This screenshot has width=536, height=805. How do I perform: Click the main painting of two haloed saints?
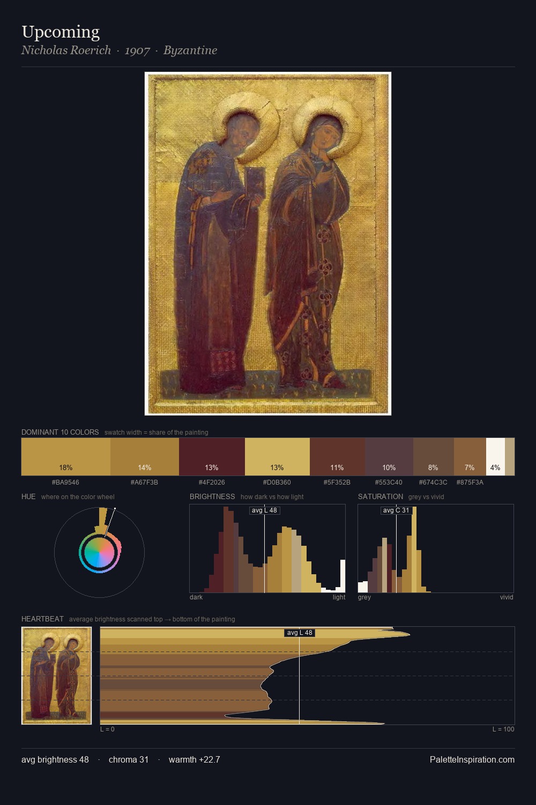point(268,244)
